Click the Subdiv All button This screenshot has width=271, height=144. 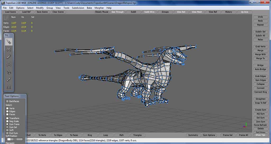pos(260,36)
